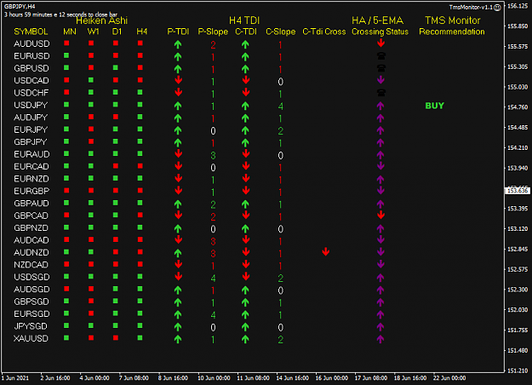The width and height of the screenshot is (532, 385).
Task: Click the NZDCAD red P-TDI down arrow
Action: (x=179, y=264)
